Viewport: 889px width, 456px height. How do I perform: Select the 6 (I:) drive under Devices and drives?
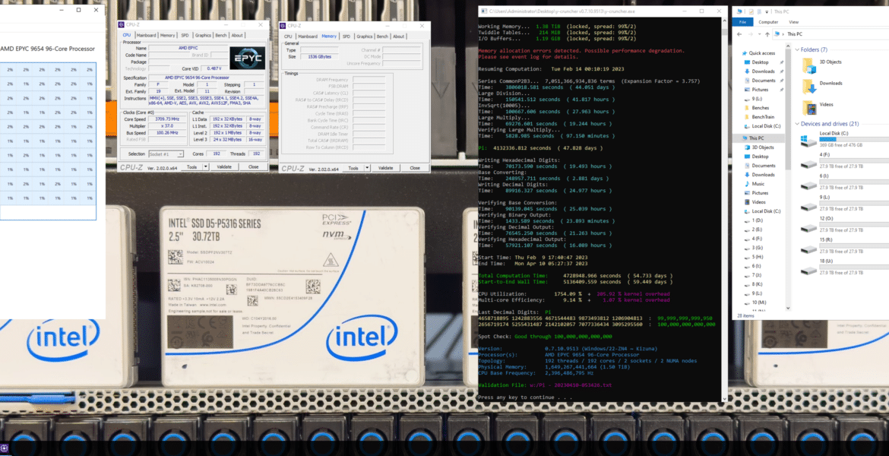844,182
